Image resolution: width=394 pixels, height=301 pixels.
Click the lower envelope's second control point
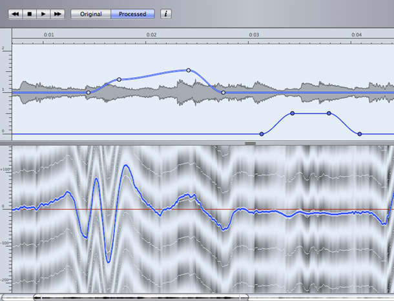[292, 113]
